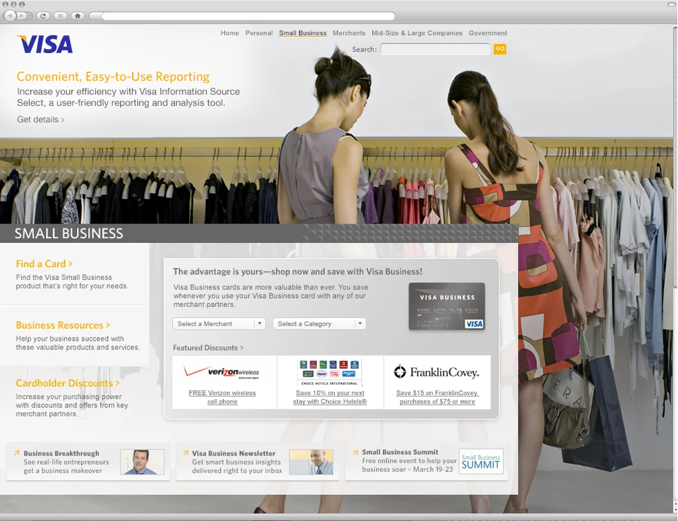Click the Convenient, Easy-to-Use Reporting headline

113,76
